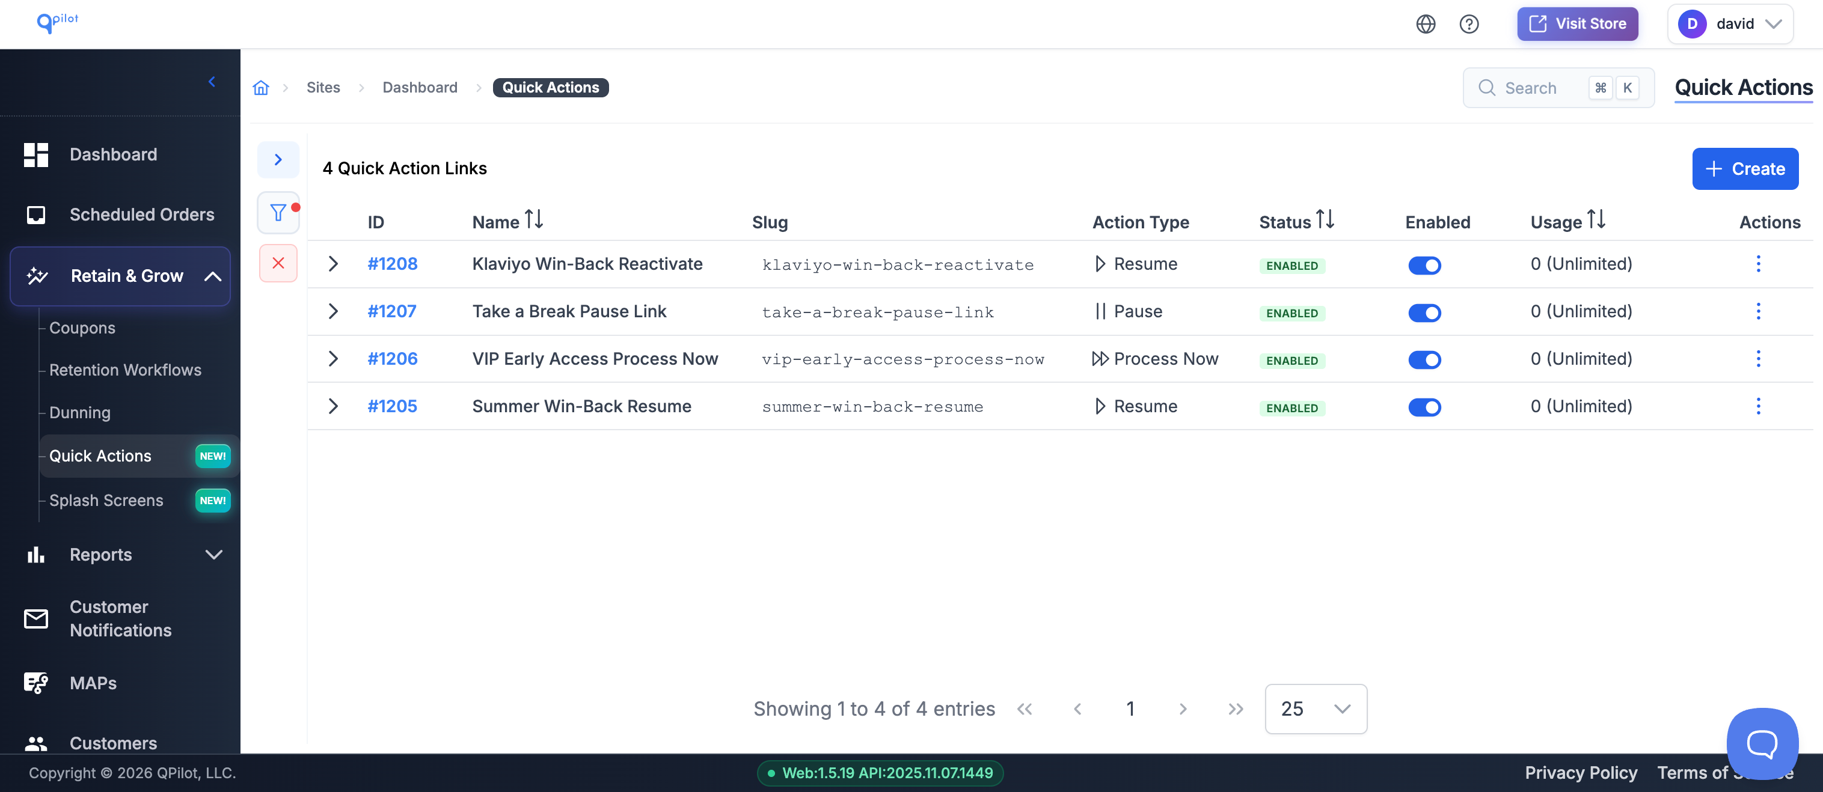Open the language globe icon
The image size is (1823, 792).
coord(1426,24)
